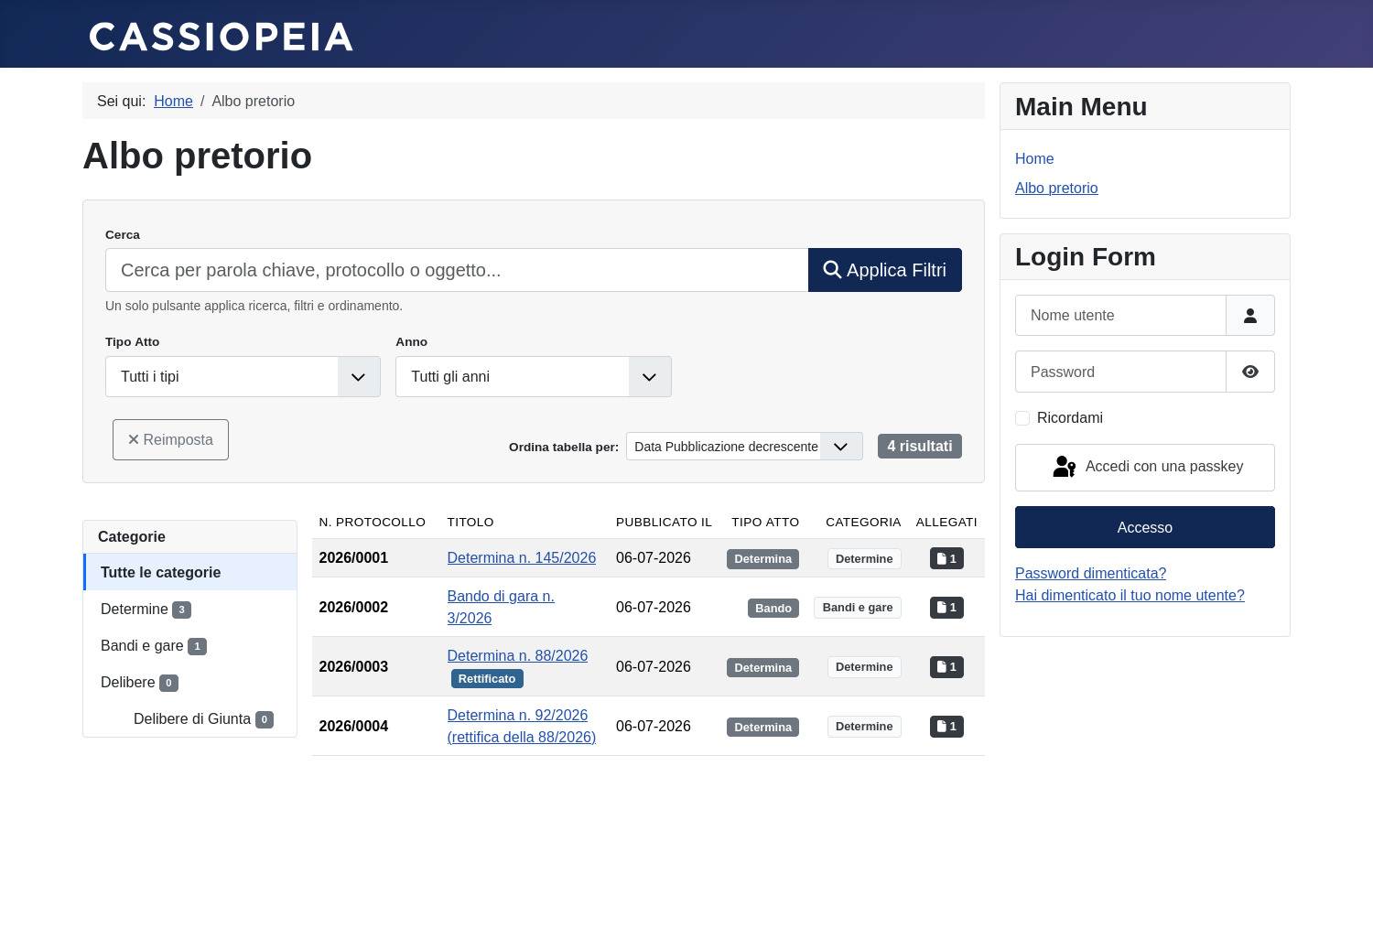Click the 4 risultati badge
The width and height of the screenshot is (1373, 928).
[x=920, y=447]
